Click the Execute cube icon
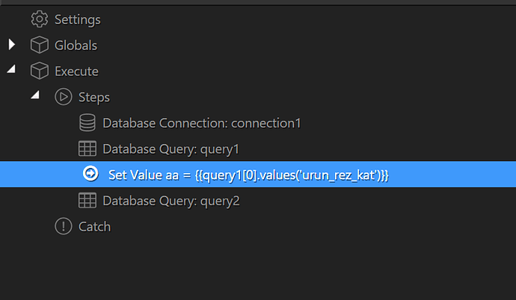516x300 pixels. [39, 72]
